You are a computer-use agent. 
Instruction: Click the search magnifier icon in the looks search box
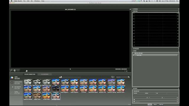coord(129,77)
